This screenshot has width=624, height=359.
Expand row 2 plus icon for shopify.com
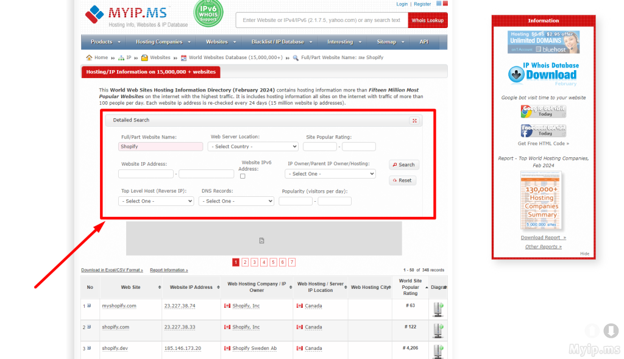pyautogui.click(x=89, y=327)
